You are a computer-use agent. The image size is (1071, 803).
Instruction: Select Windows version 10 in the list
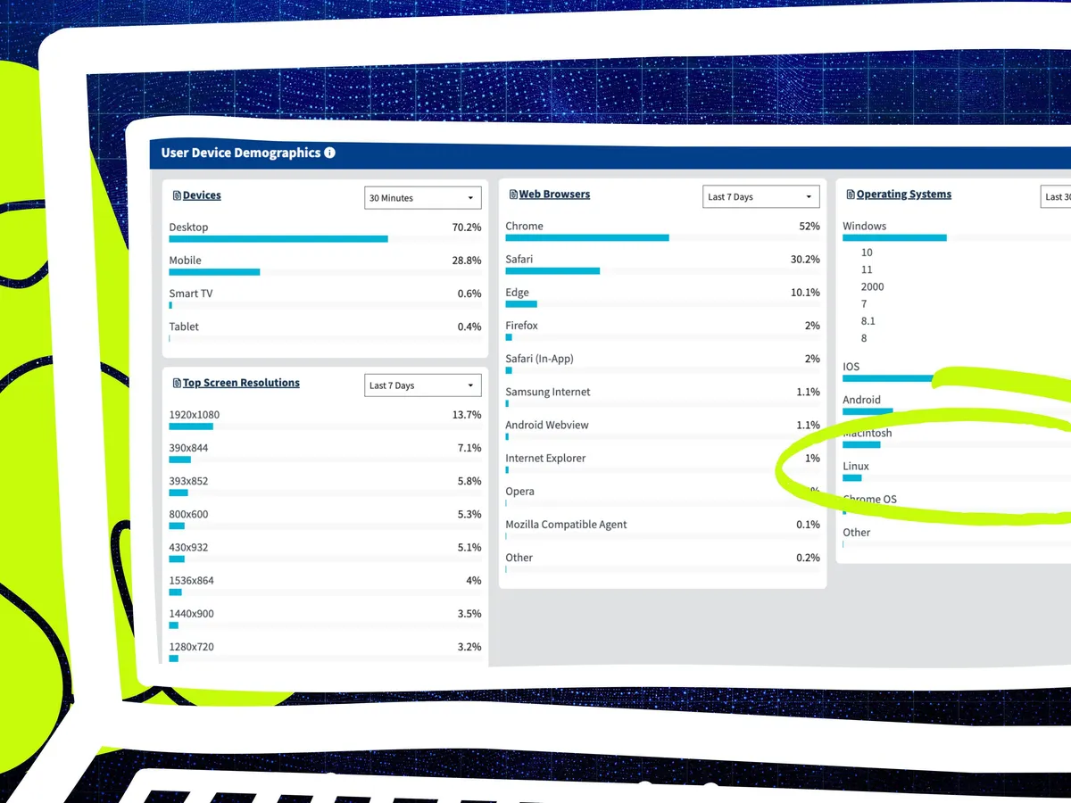tap(867, 252)
